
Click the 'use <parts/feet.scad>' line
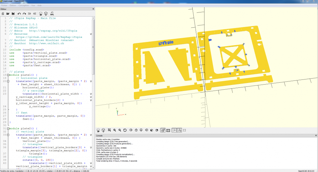click(30, 65)
